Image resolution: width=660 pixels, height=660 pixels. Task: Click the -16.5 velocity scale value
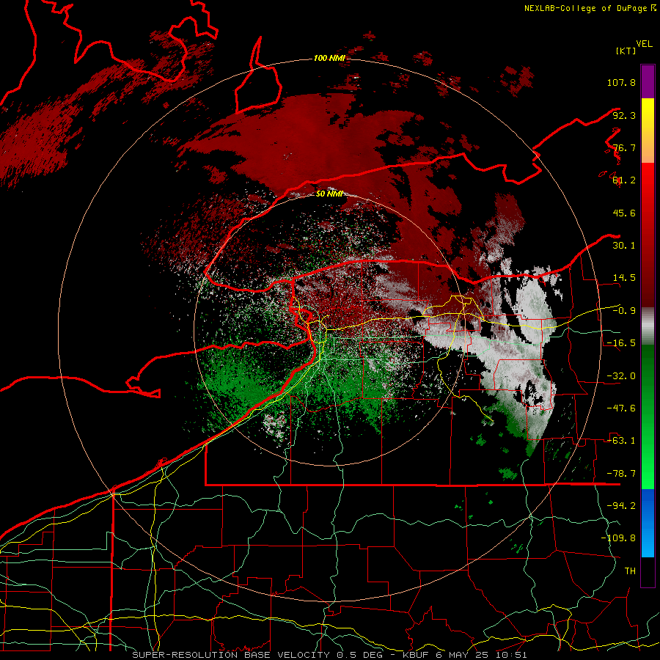(x=621, y=343)
